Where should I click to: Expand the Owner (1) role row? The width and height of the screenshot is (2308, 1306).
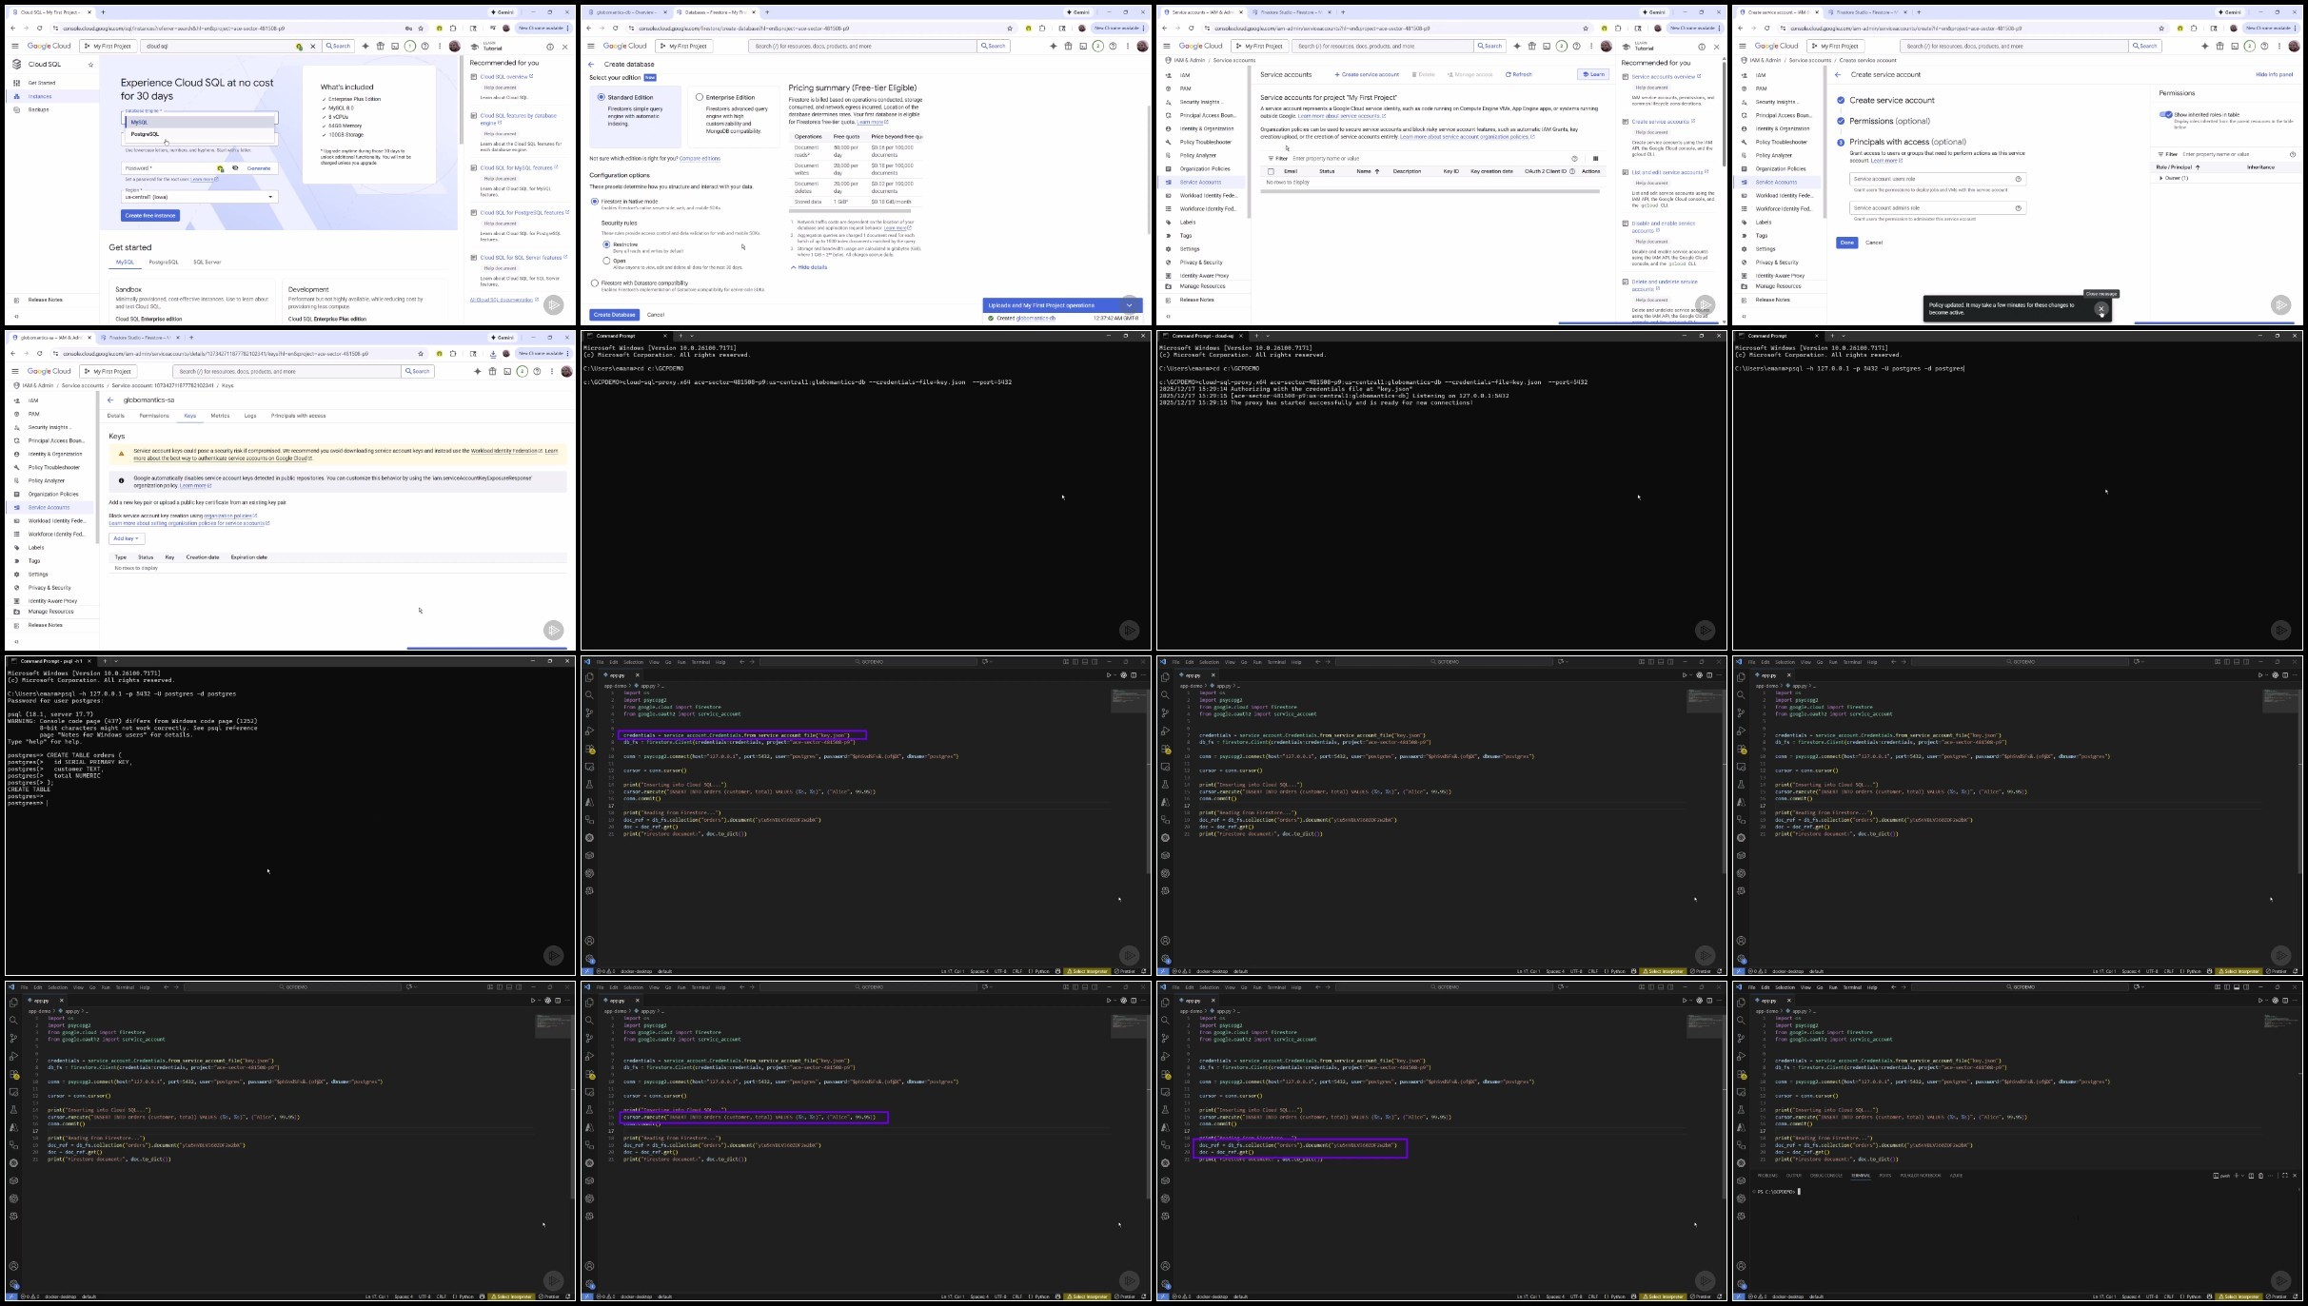click(2160, 178)
